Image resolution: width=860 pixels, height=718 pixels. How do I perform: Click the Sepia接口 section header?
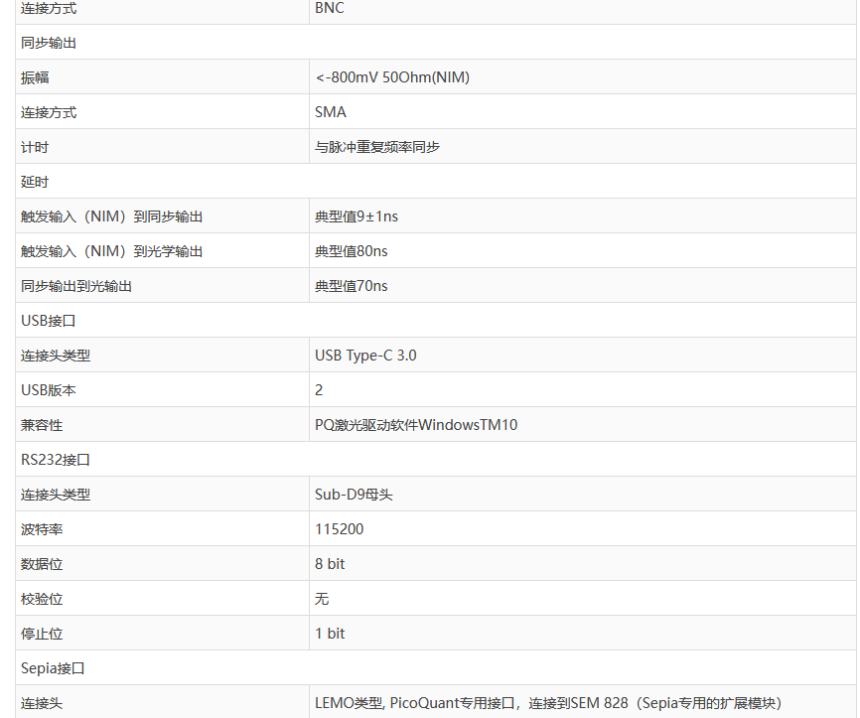[53, 668]
